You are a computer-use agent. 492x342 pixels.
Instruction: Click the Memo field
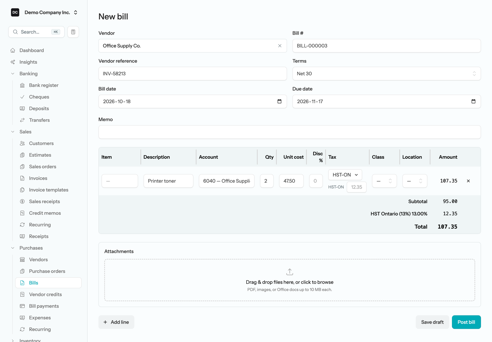289,132
